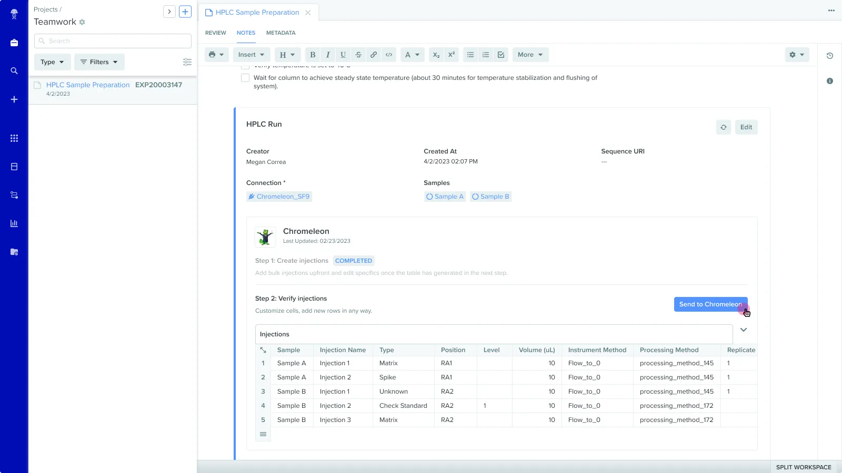Image resolution: width=842 pixels, height=473 pixels.
Task: Click the blue new item plus button
Action: pos(185,12)
